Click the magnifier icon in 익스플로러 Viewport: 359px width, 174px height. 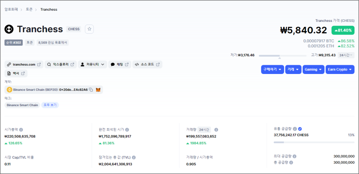pos(49,64)
